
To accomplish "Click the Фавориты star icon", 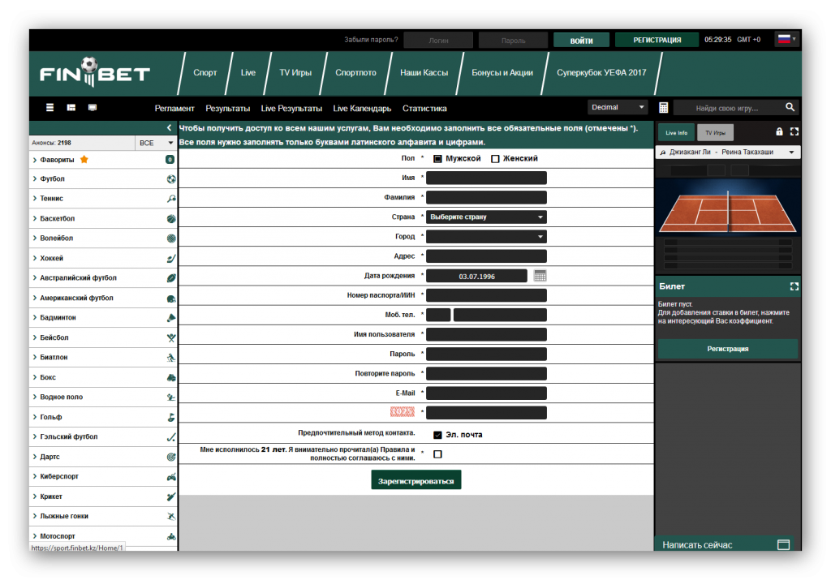I will click(x=84, y=160).
